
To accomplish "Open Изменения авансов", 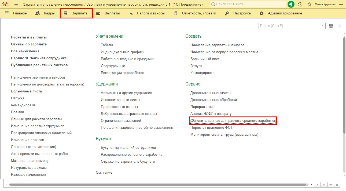I will point(27,140).
